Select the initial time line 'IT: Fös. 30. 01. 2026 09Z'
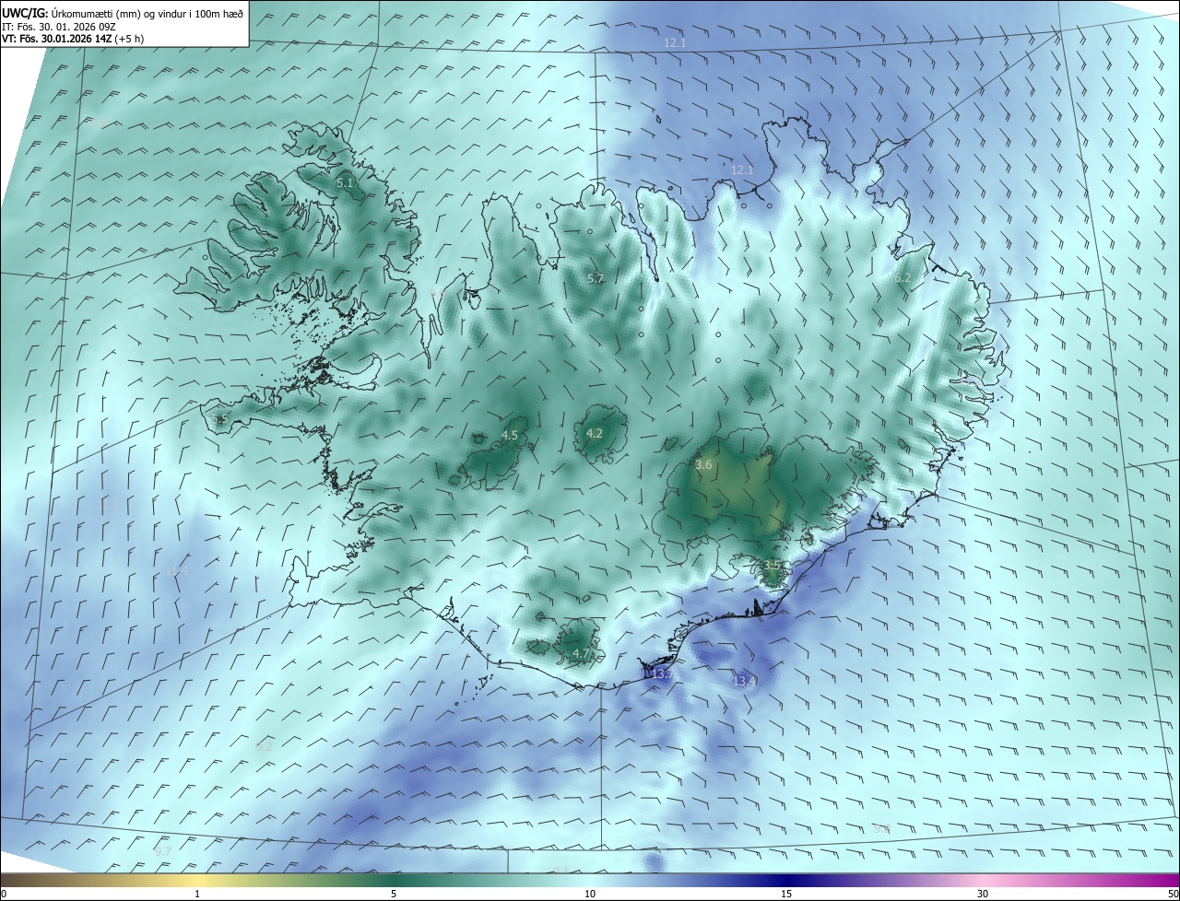This screenshot has height=901, width=1180. coord(58,27)
